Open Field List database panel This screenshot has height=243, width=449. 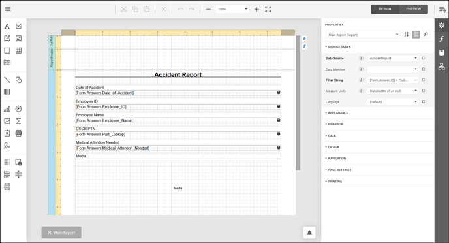coord(442,53)
